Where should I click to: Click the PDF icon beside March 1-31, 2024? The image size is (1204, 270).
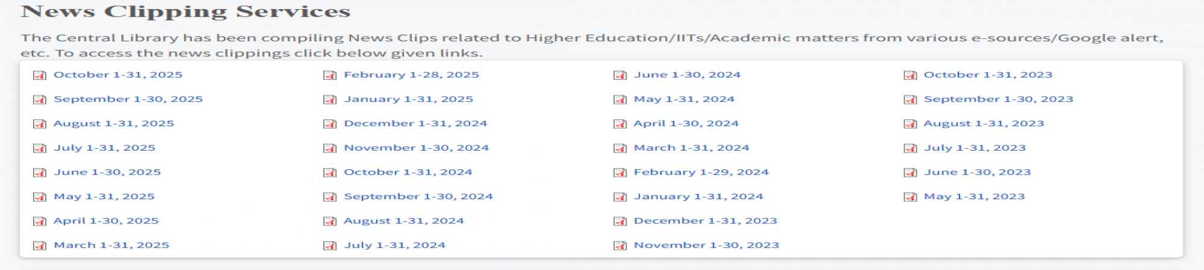pos(620,148)
